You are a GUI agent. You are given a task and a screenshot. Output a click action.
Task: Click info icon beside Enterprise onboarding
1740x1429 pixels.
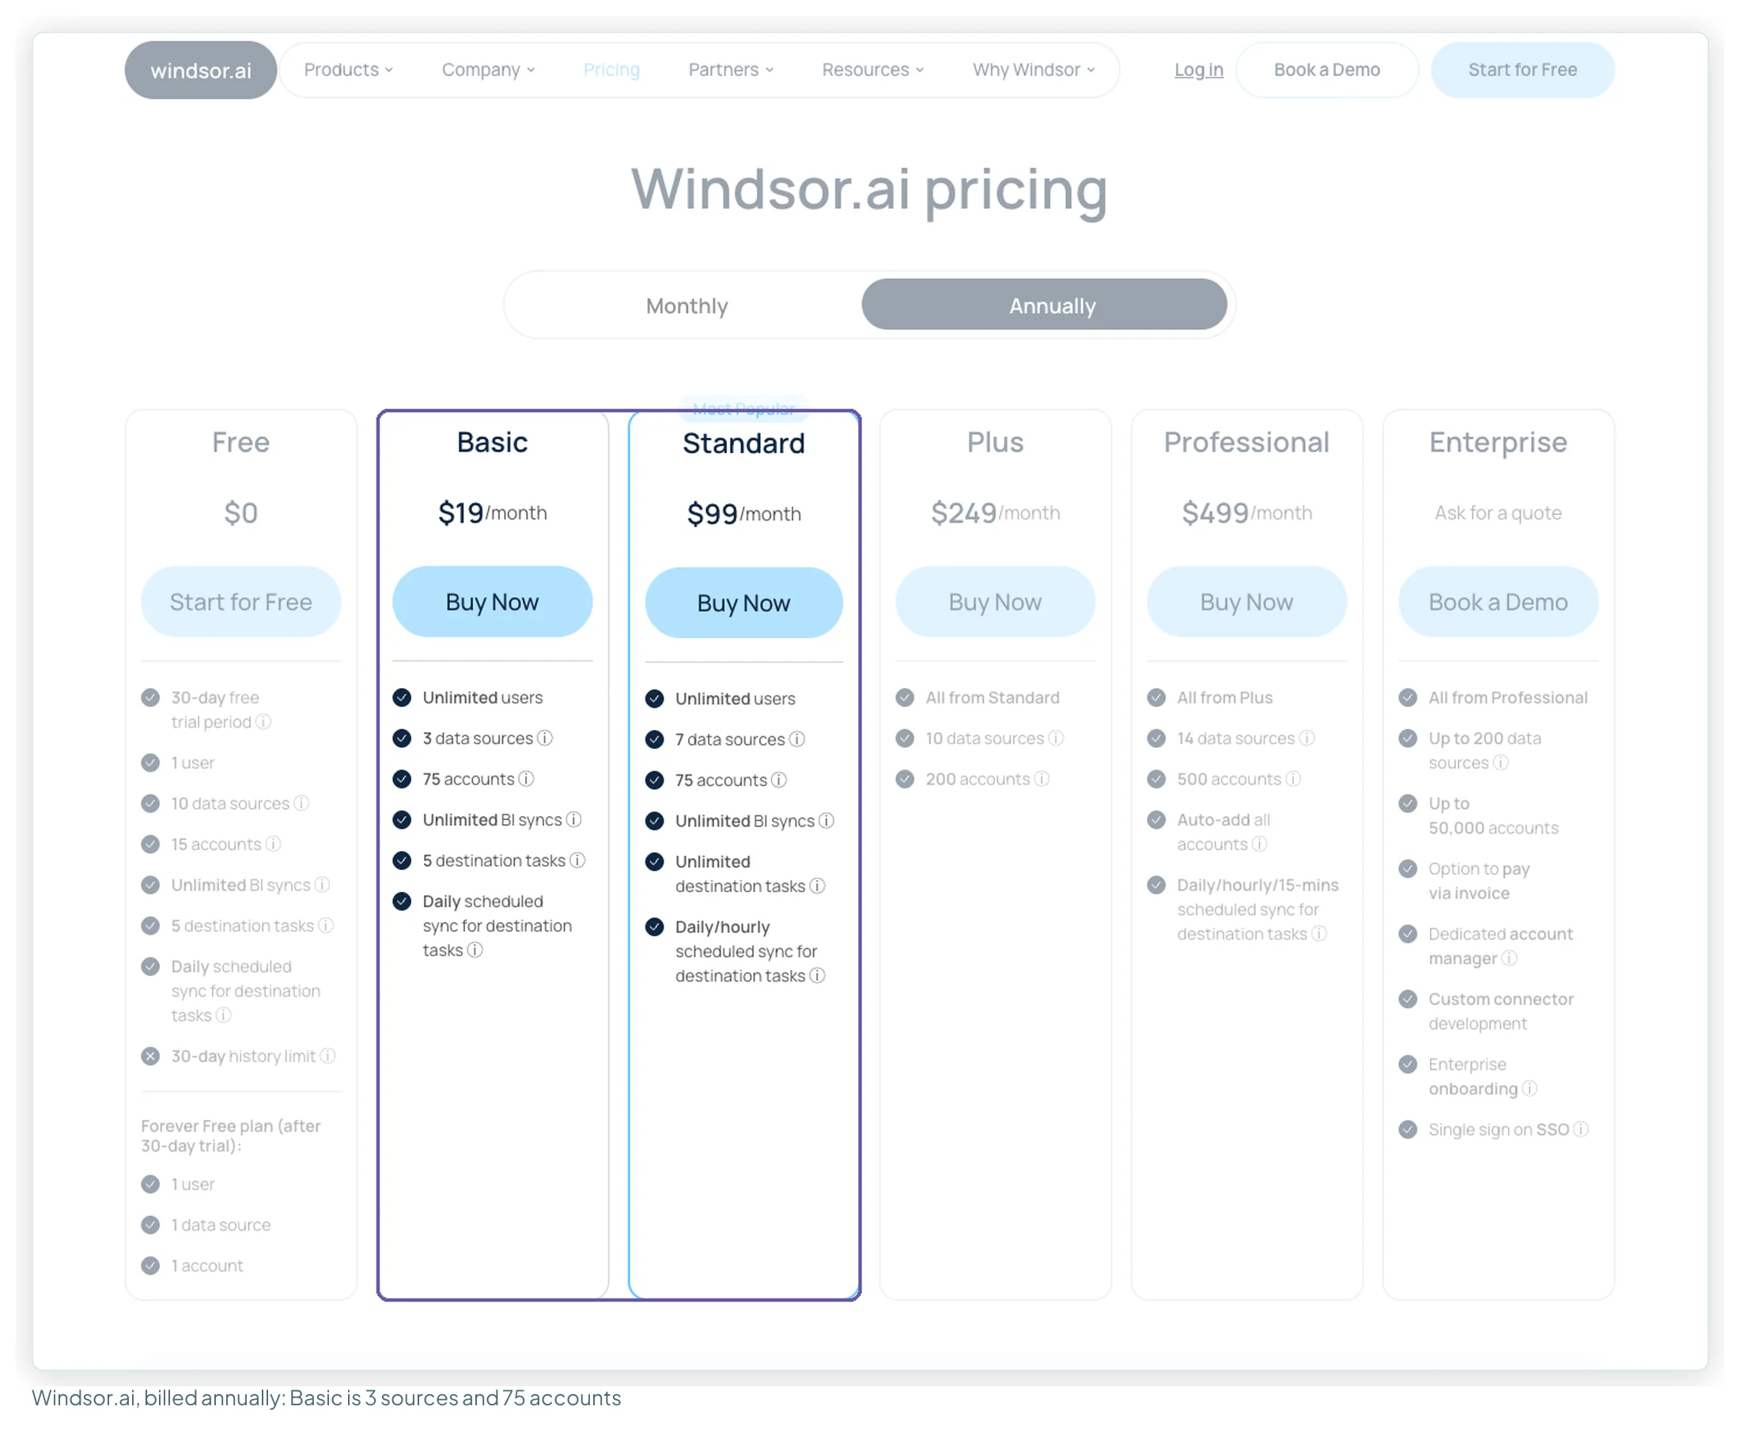1530,1088
